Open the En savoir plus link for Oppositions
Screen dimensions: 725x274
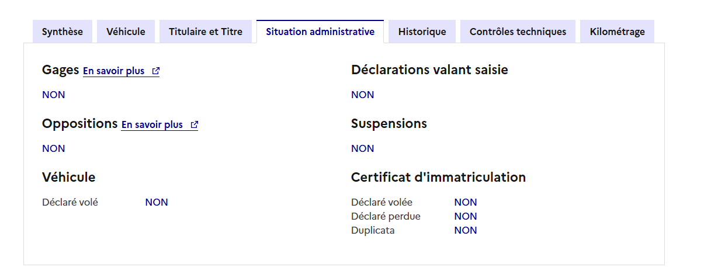tap(152, 125)
